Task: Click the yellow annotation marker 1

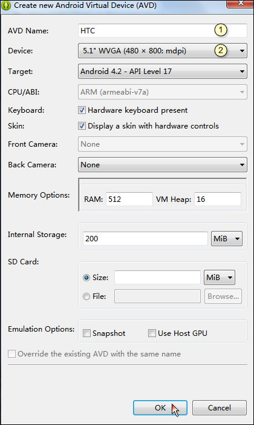Action: pos(221,30)
